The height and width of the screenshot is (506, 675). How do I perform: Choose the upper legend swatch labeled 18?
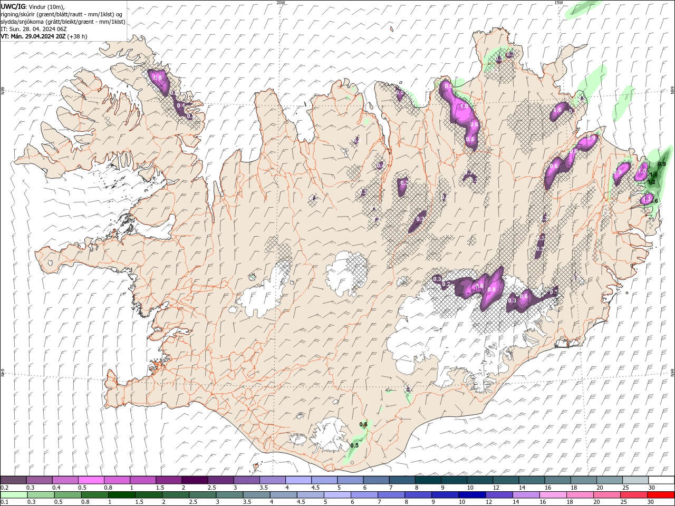[583, 480]
